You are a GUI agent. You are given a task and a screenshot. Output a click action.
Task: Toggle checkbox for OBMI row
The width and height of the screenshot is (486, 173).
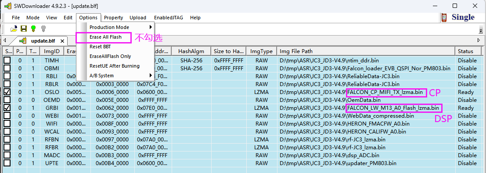(7, 68)
